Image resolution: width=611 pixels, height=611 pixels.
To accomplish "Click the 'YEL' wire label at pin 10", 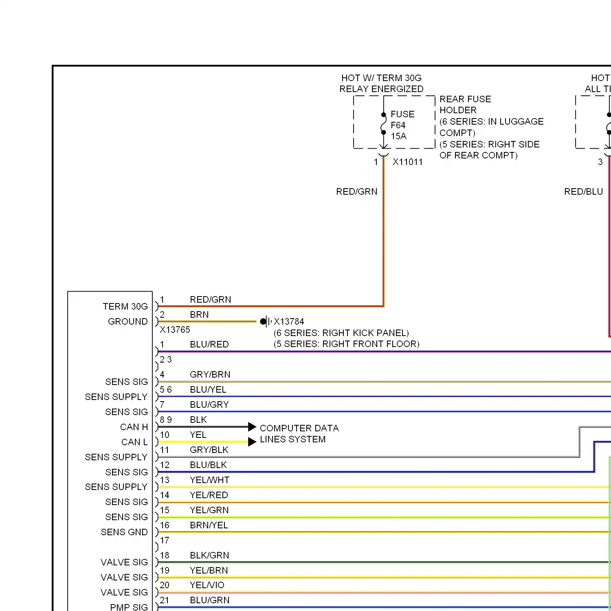I will coord(198,435).
